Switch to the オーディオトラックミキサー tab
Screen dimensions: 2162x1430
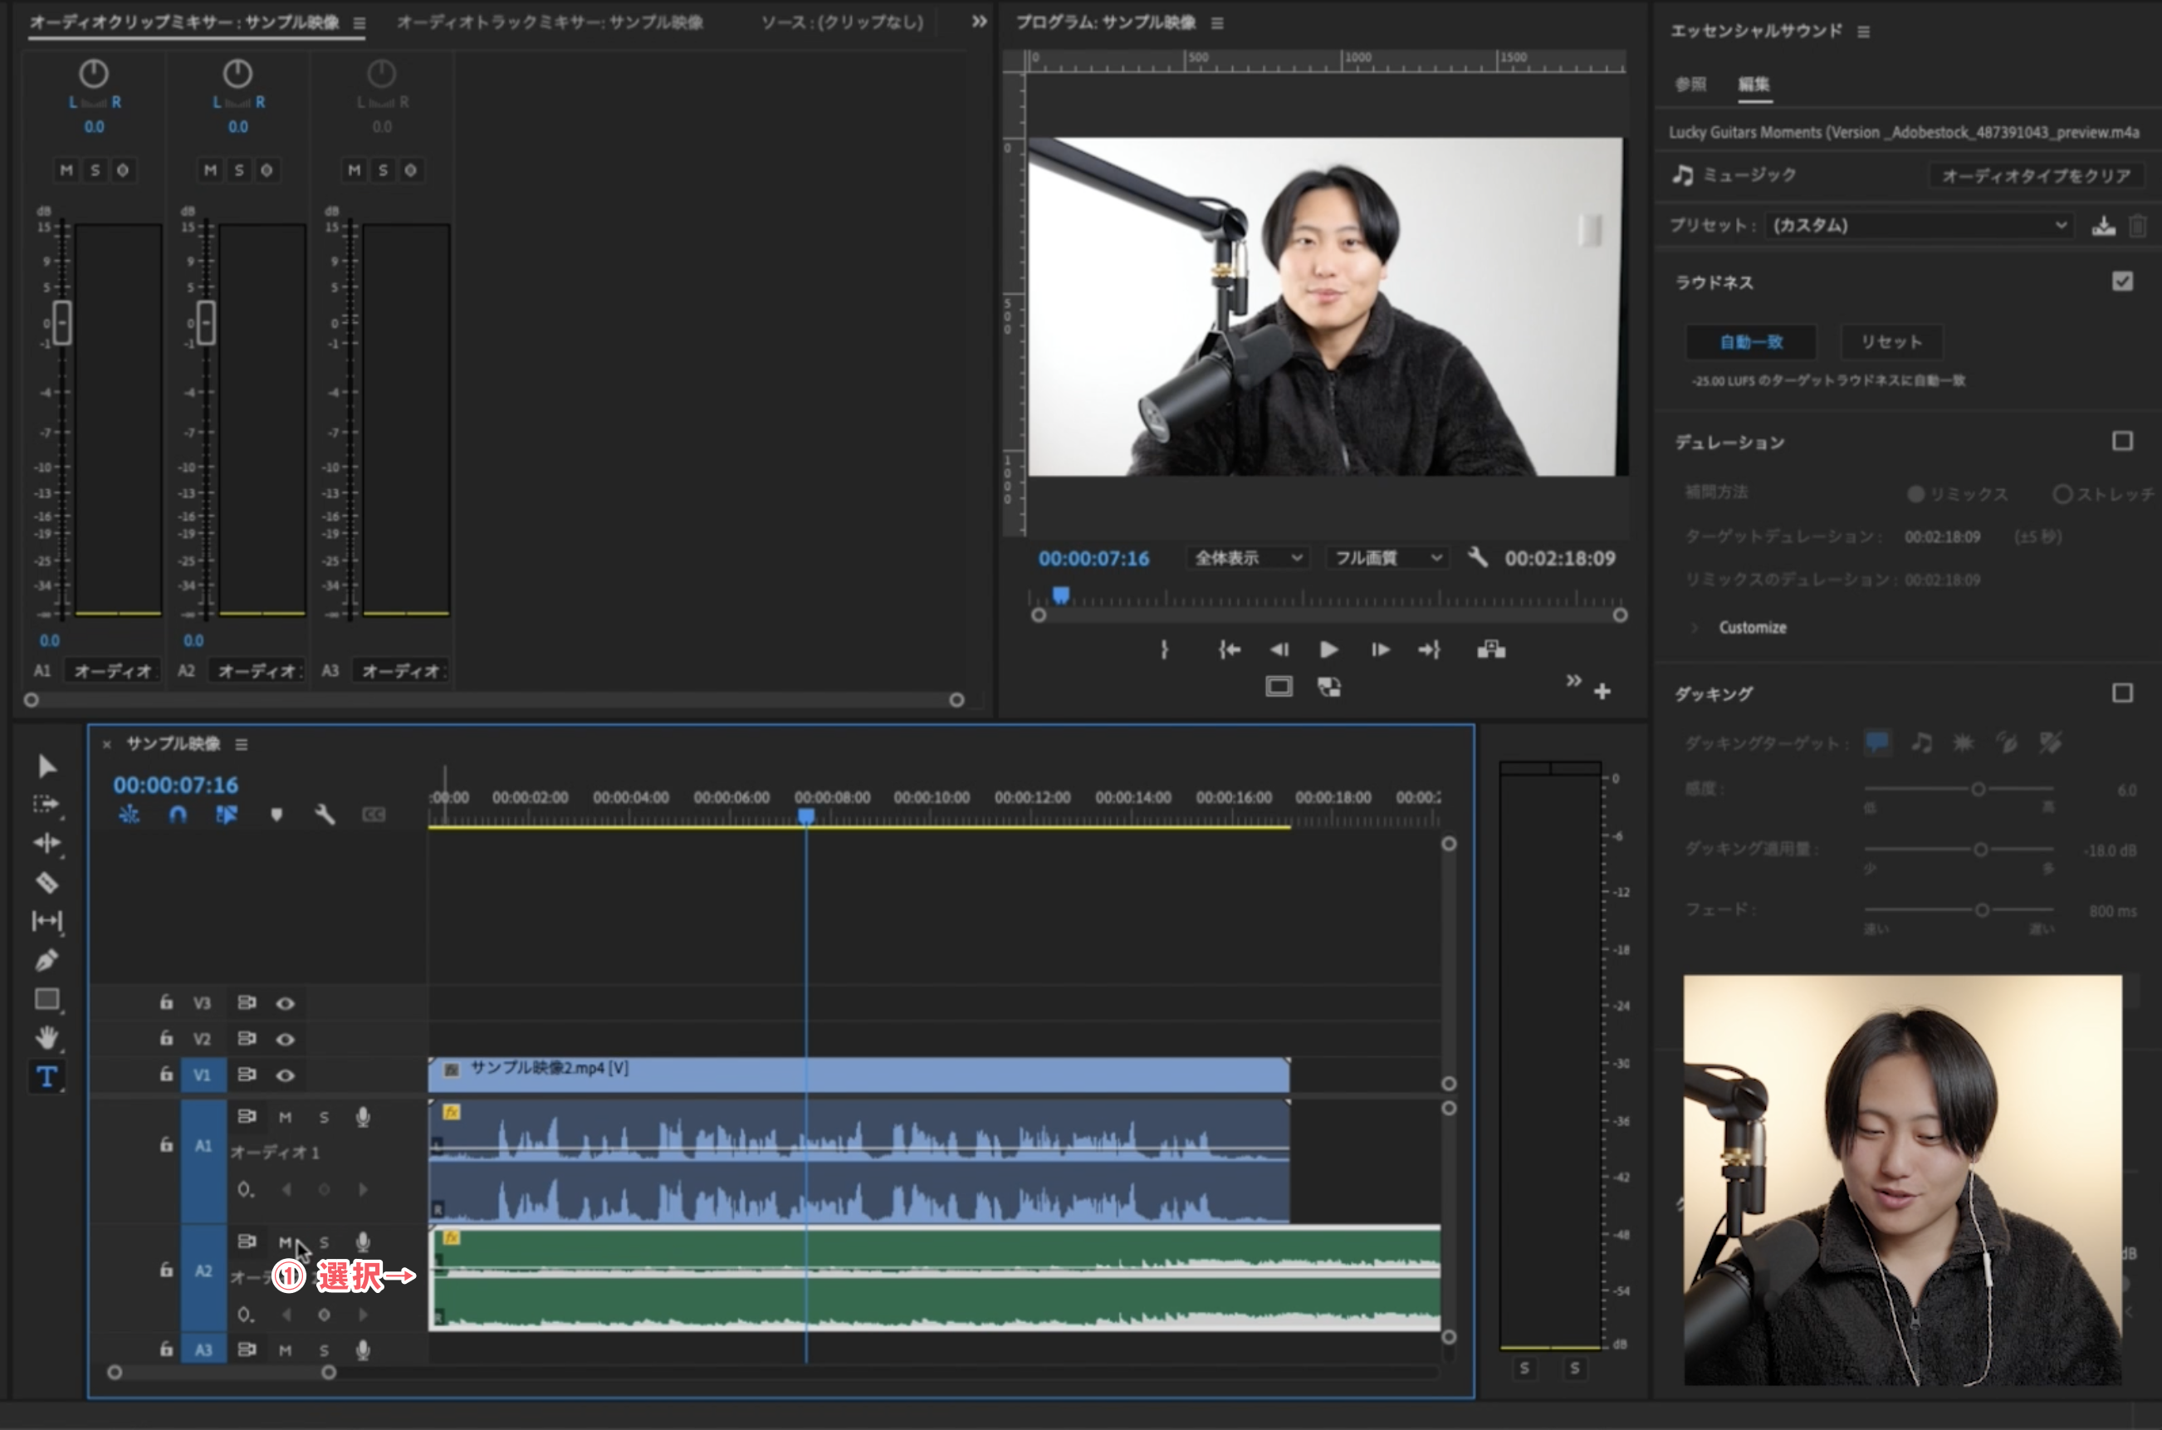tap(550, 22)
